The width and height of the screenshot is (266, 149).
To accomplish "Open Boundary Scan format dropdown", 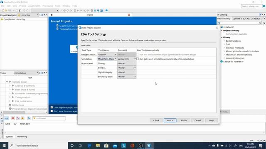I will [x=127, y=77].
